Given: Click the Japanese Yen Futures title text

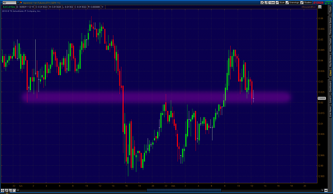Looking at the screenshot, I should 42,3.
